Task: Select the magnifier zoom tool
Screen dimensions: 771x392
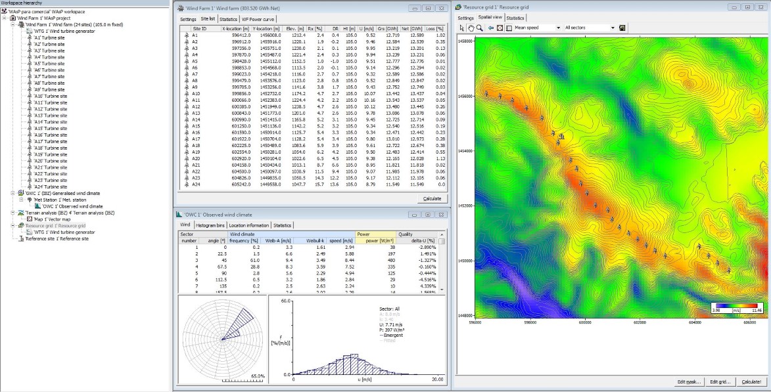Action: coord(480,28)
